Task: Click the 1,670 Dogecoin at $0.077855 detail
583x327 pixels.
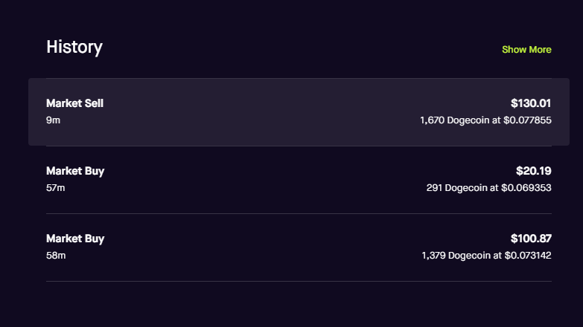Action: 485,120
